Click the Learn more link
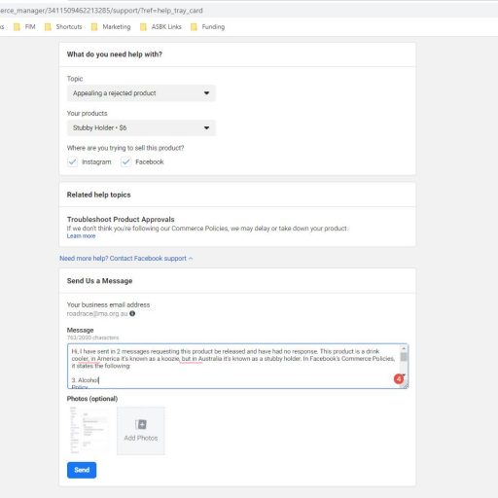 click(x=81, y=236)
